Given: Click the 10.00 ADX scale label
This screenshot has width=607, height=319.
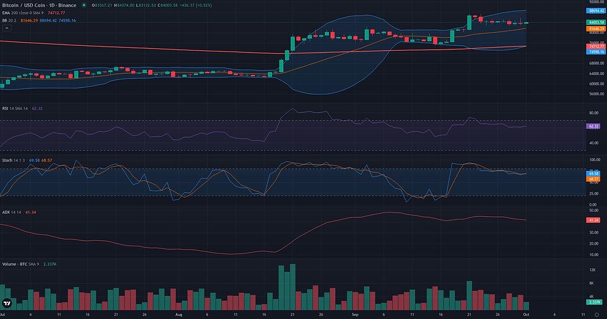Looking at the screenshot, I should coord(594,255).
